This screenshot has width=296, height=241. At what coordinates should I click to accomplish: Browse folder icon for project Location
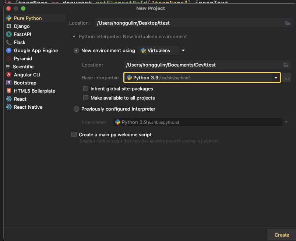point(288,23)
